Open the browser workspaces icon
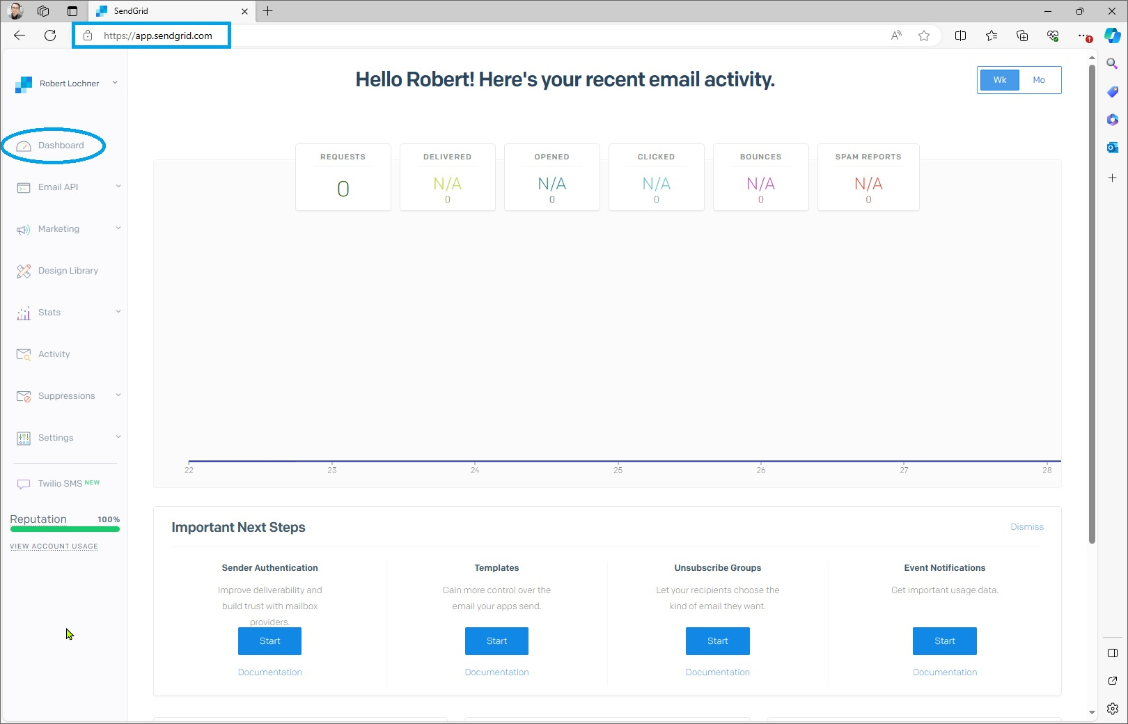The image size is (1128, 724). pyautogui.click(x=43, y=11)
